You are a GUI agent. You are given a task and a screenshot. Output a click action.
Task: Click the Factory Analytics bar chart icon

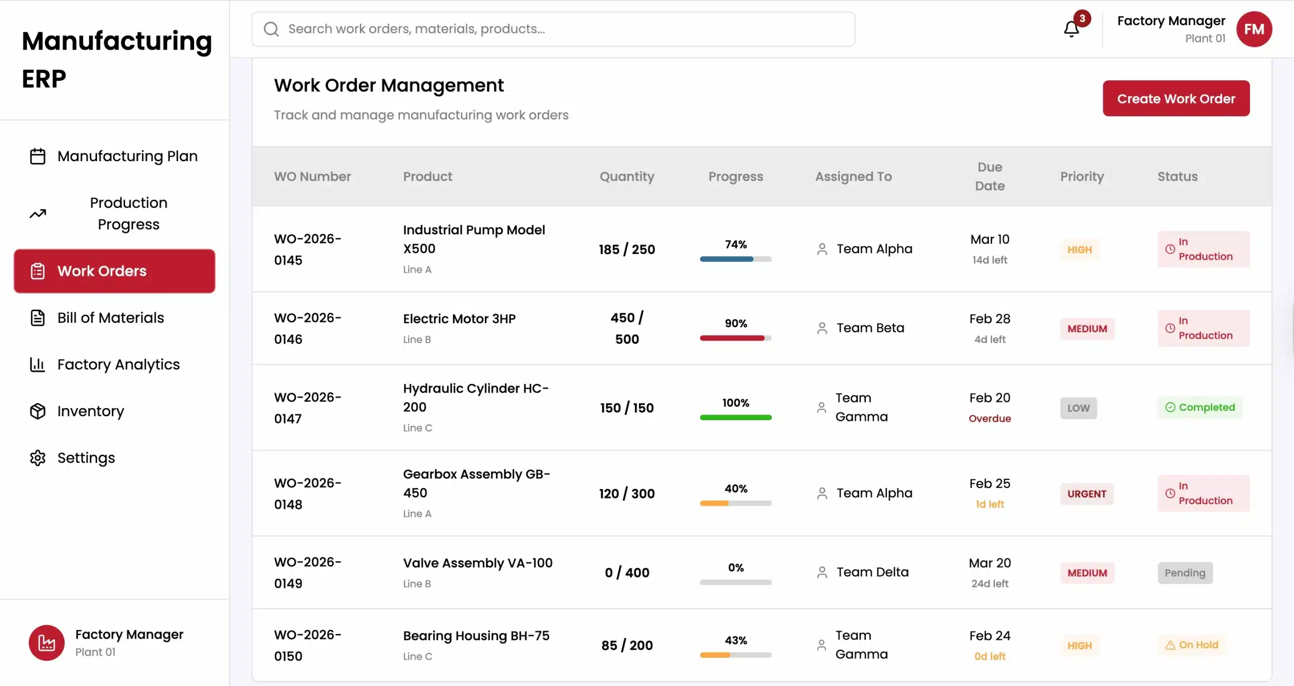tap(37, 364)
